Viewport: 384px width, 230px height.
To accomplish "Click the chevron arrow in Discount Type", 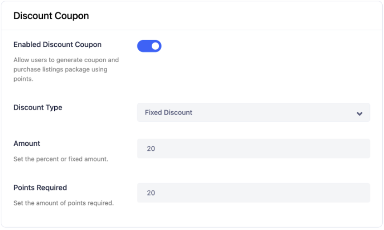I will point(360,113).
